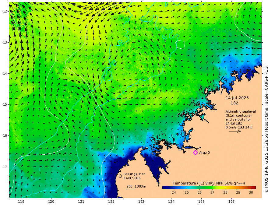Click longitude axis label 122
The image size is (268, 207).
point(111,202)
